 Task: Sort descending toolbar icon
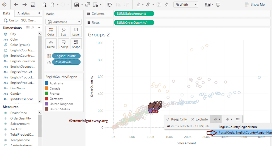coord(126,5)
